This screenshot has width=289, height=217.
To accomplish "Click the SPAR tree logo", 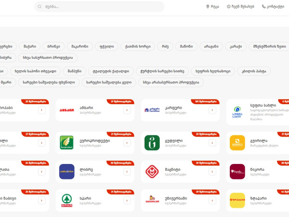I will pyautogui.click(x=67, y=201).
